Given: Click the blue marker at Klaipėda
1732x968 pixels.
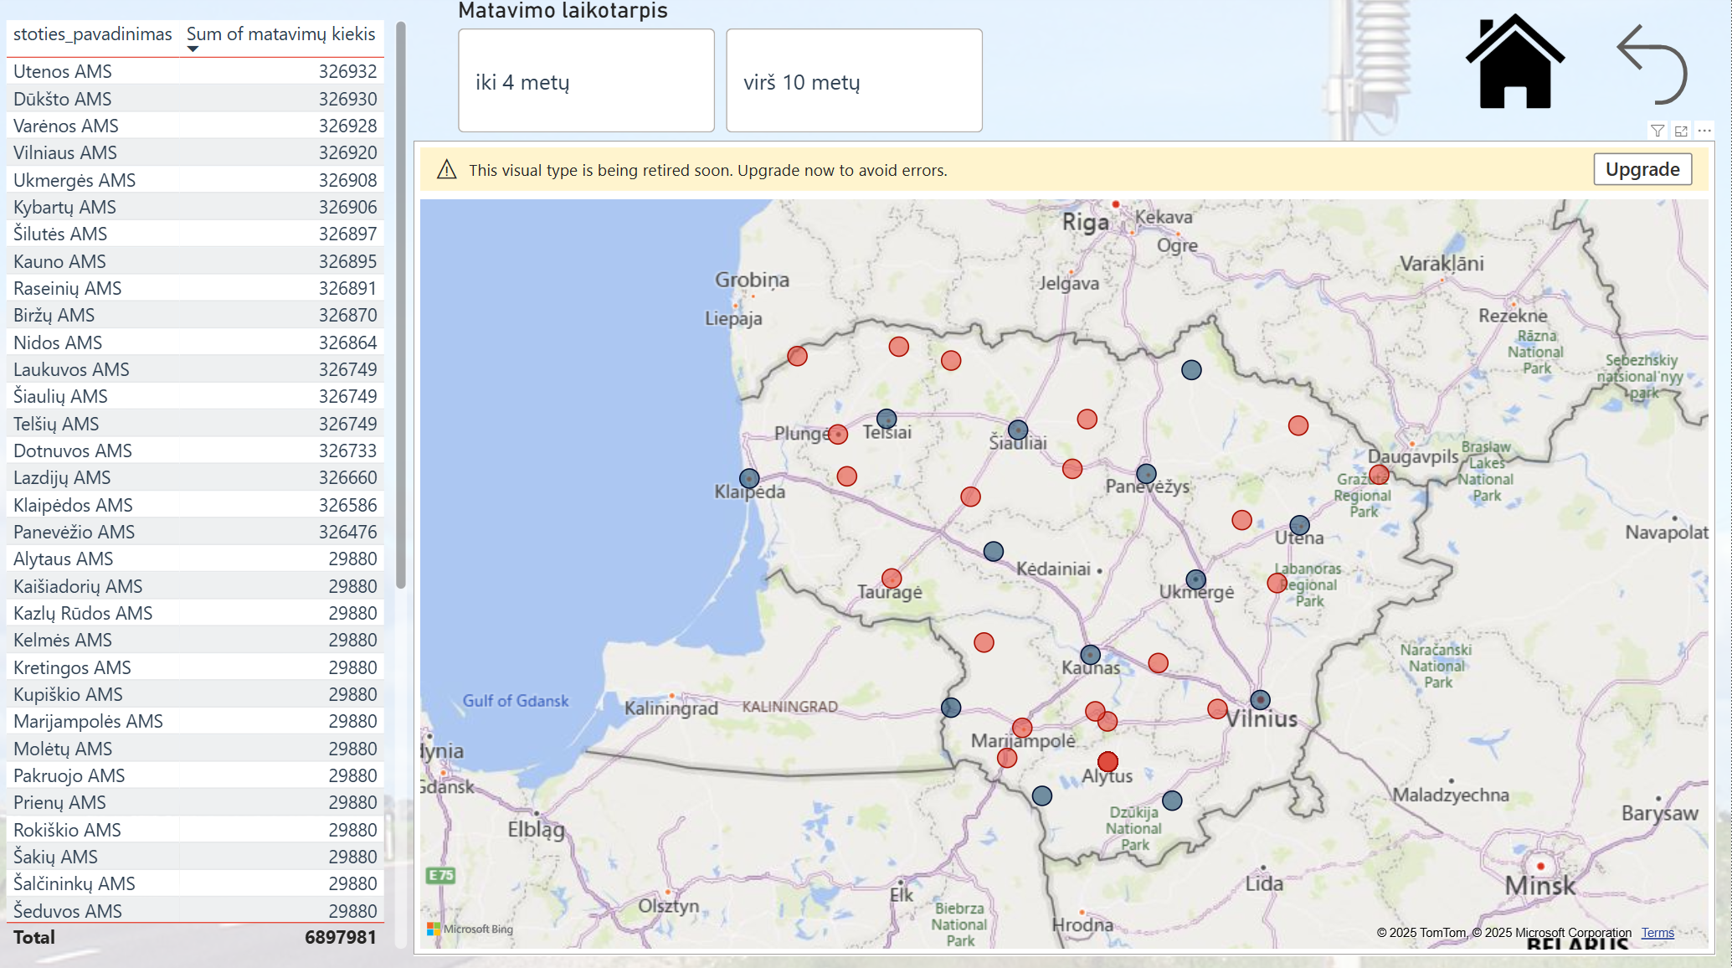Looking at the screenshot, I should 749,478.
